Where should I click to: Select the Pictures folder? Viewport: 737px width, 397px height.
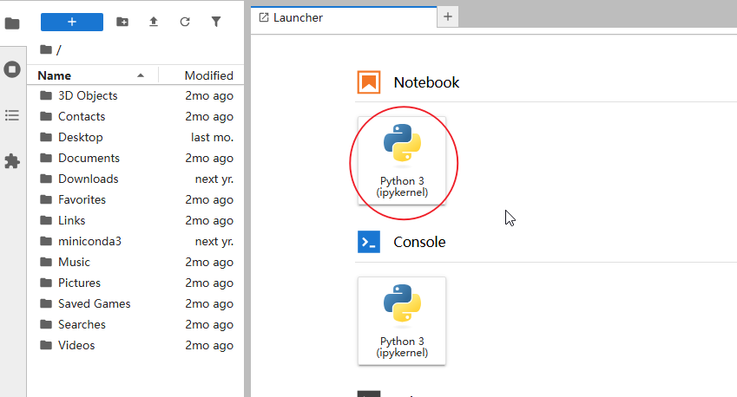pyautogui.click(x=135, y=283)
